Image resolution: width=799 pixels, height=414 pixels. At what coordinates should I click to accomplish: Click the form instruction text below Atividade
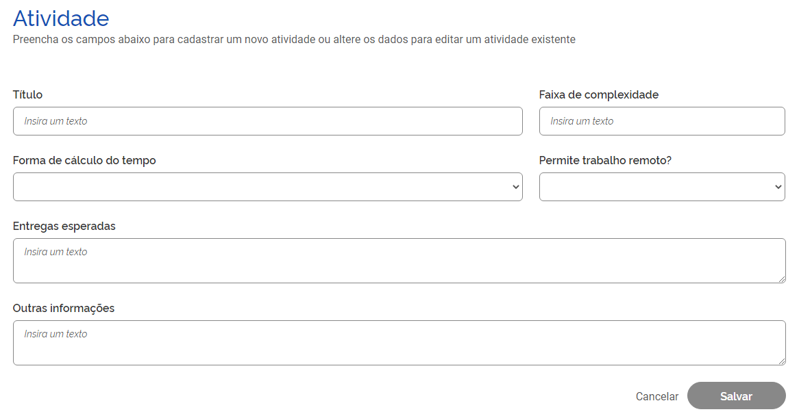click(x=294, y=40)
